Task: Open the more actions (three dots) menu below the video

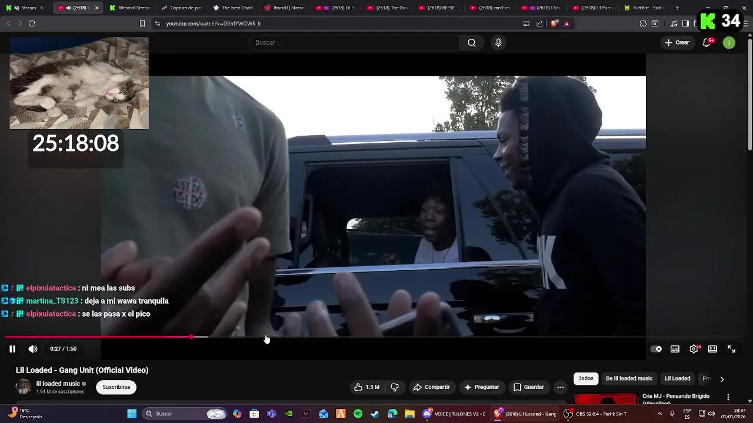Action: 560,387
